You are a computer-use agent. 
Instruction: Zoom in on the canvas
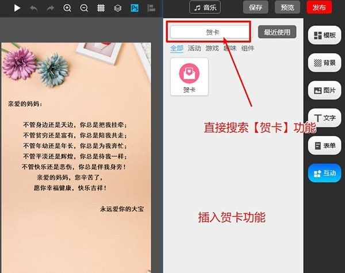(x=67, y=8)
